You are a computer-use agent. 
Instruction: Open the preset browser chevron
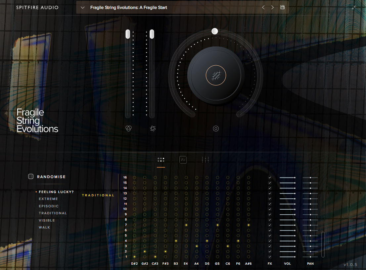coord(82,8)
